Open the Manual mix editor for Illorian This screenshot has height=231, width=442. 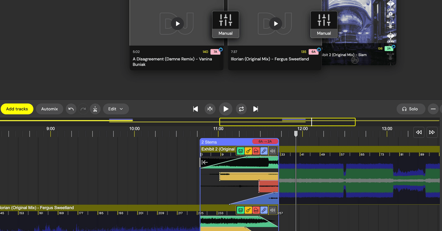[x=323, y=24]
